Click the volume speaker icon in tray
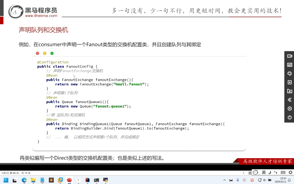Viewport: 294px width, 184px height. (265, 180)
